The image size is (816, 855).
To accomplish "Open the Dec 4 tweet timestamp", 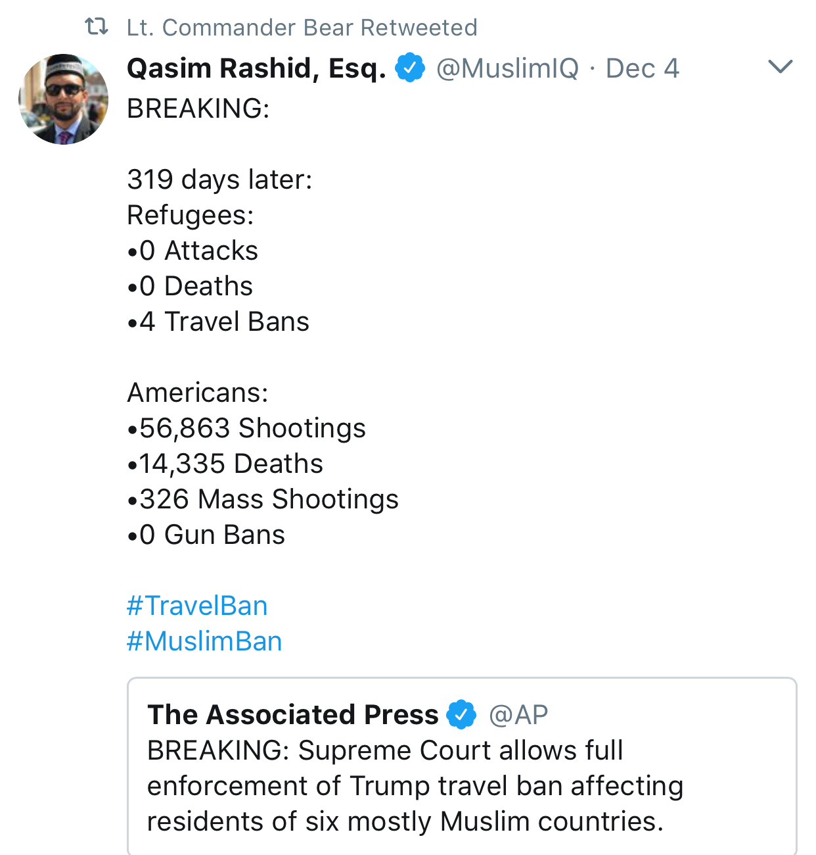I will pos(642,68).
